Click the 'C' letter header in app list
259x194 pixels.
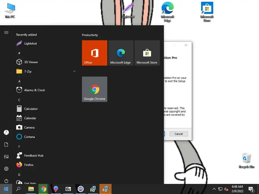19,100
